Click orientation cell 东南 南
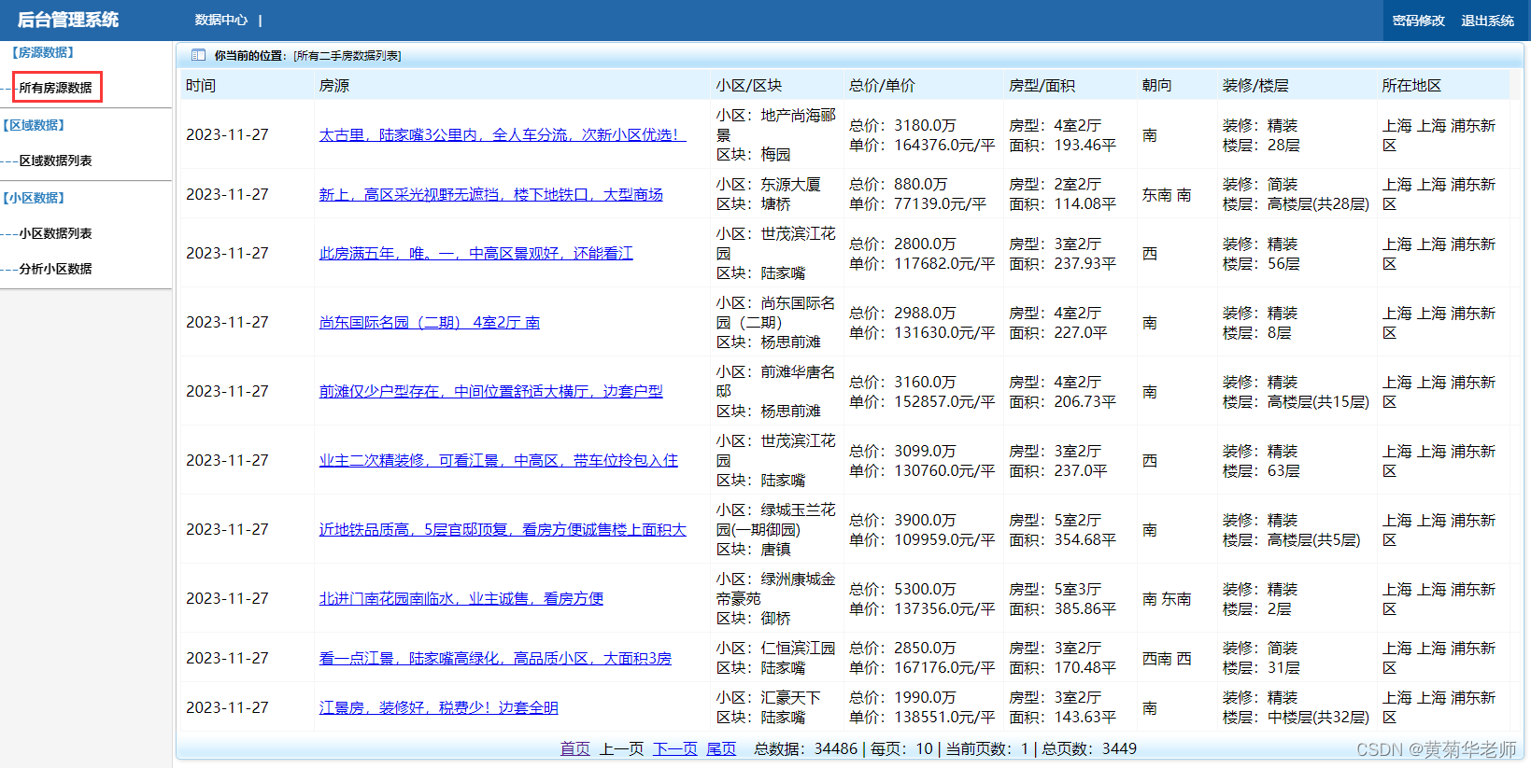The height and width of the screenshot is (768, 1531). (x=1167, y=194)
